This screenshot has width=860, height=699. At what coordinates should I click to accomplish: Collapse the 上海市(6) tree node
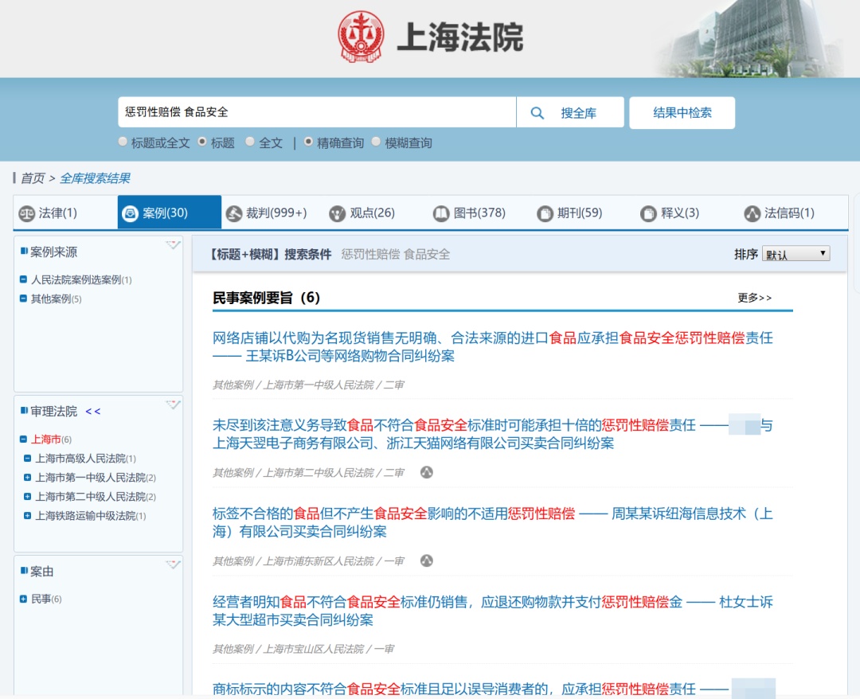tap(23, 439)
